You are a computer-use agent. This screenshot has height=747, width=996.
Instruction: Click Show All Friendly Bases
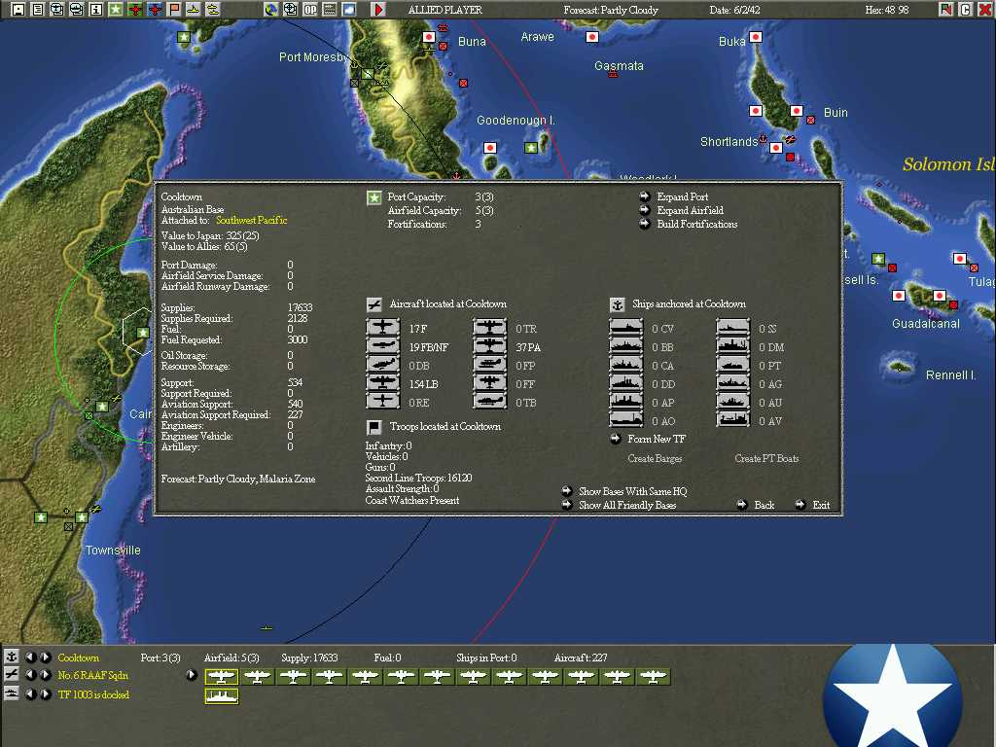(627, 505)
